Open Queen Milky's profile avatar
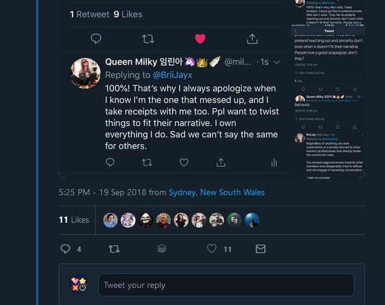The width and height of the screenshot is (385, 305). (x=86, y=74)
